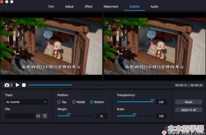
Task: Select the Middle position option
Action: (79, 102)
